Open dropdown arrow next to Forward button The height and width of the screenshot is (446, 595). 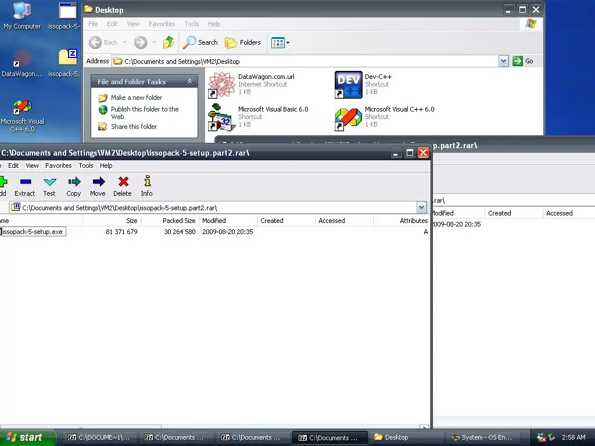pyautogui.click(x=154, y=42)
